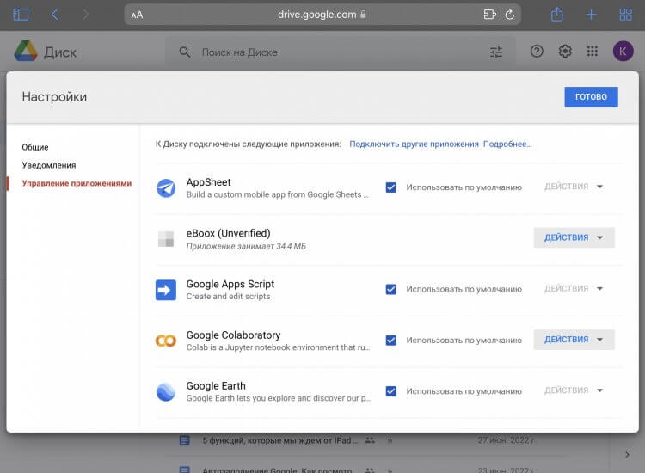
Task: Open the help question mark icon
Action: click(x=537, y=52)
